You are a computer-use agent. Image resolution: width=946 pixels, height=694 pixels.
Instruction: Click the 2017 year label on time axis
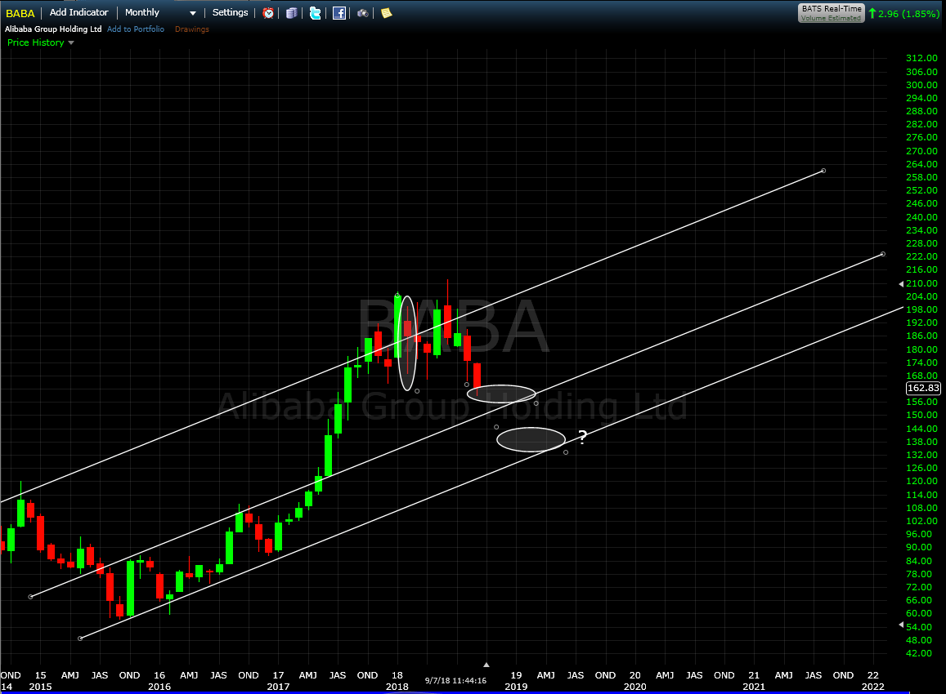pyautogui.click(x=278, y=687)
